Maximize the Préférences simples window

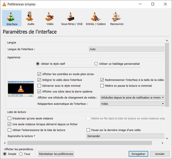coord(153,4)
